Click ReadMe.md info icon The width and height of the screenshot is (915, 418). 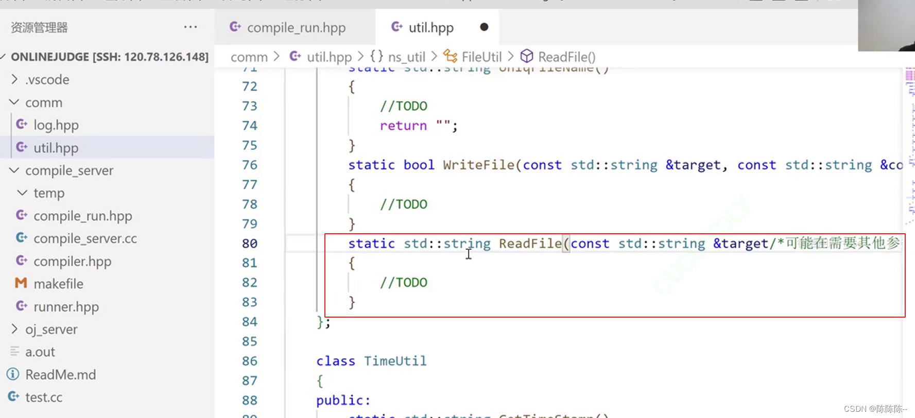pyautogui.click(x=13, y=374)
